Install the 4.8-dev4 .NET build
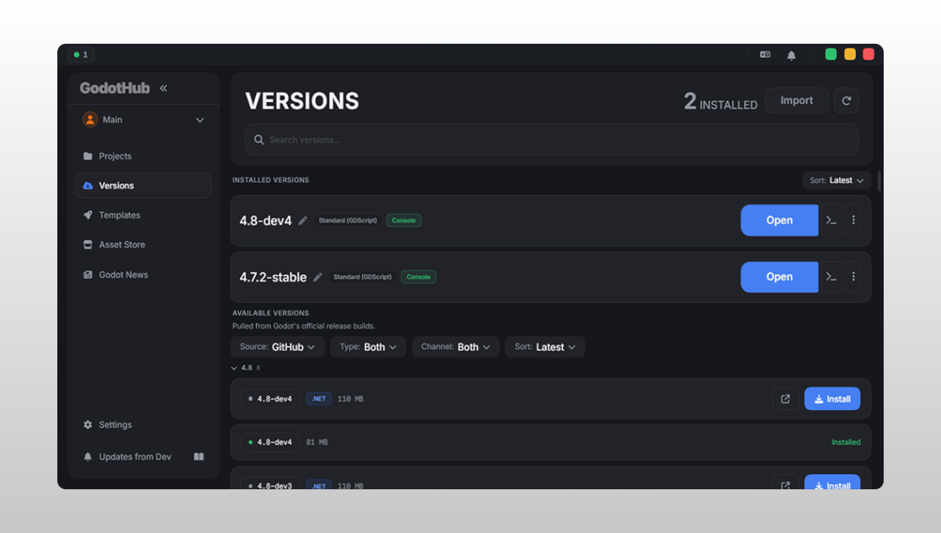Image resolution: width=941 pixels, height=533 pixels. click(x=832, y=399)
